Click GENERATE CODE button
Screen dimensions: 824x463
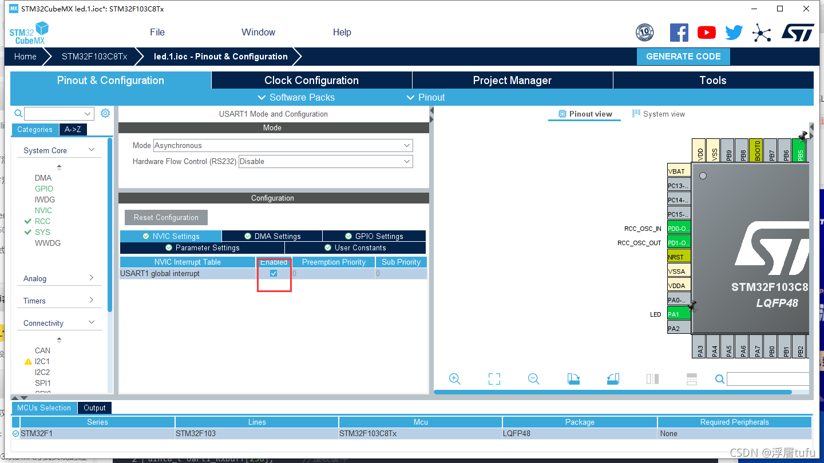683,57
